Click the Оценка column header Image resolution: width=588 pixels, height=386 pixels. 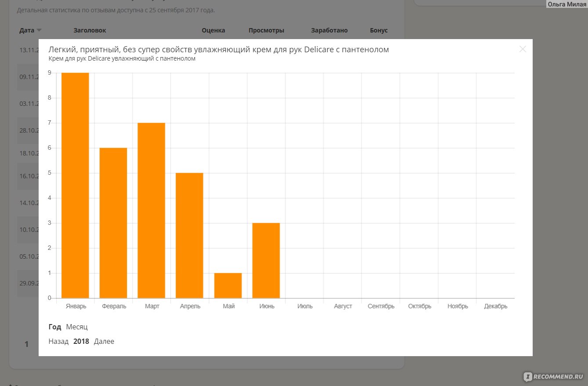point(213,30)
